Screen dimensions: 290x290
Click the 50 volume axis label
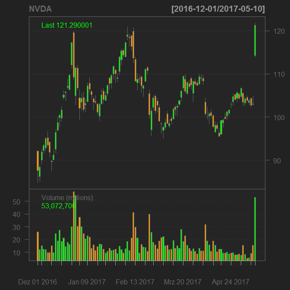17,202
